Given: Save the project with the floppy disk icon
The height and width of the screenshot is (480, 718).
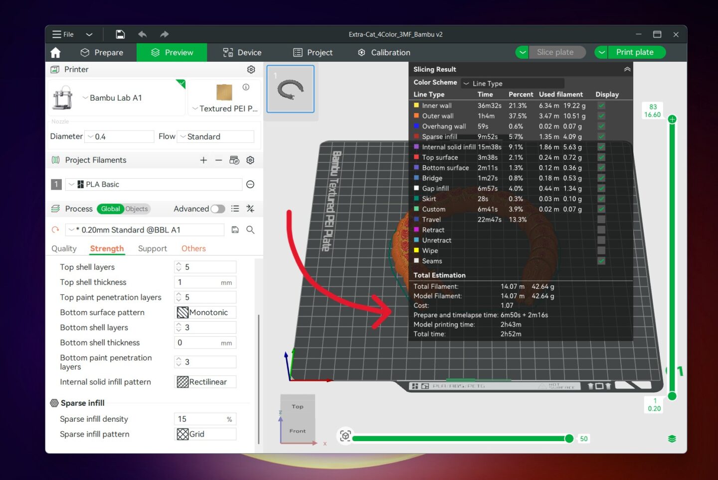Looking at the screenshot, I should (x=120, y=34).
